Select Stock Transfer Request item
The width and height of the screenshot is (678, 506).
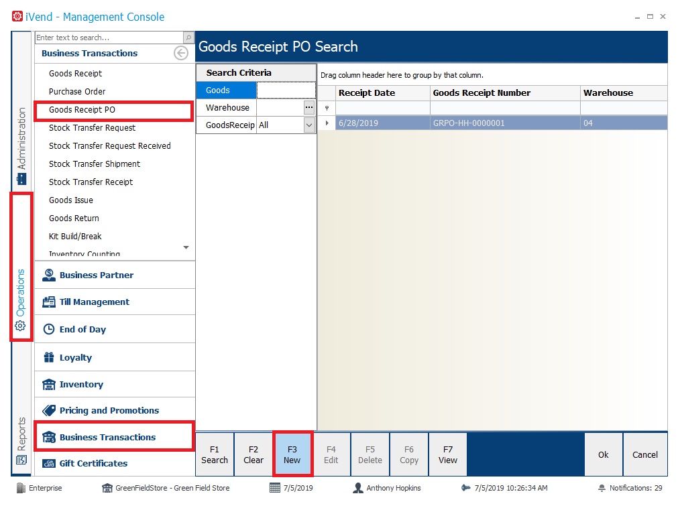coord(92,128)
